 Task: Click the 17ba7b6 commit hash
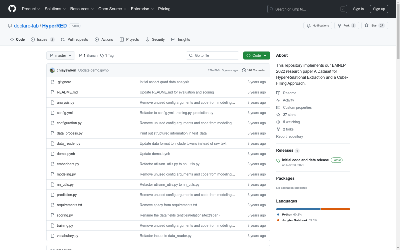click(214, 70)
